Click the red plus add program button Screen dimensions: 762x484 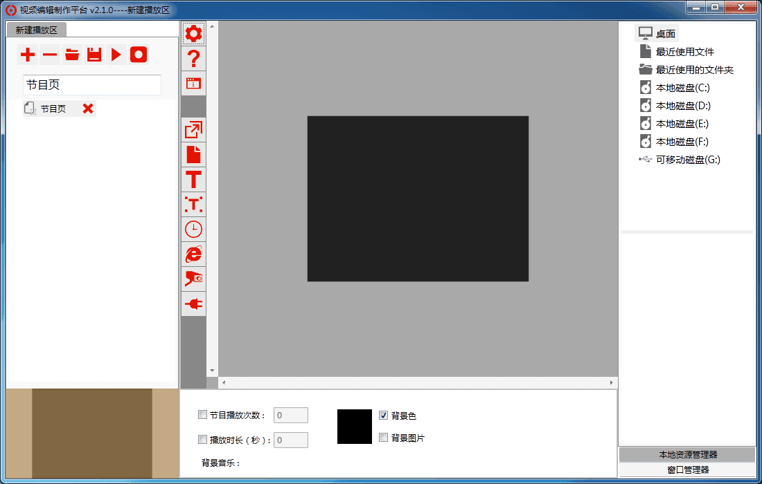28,55
